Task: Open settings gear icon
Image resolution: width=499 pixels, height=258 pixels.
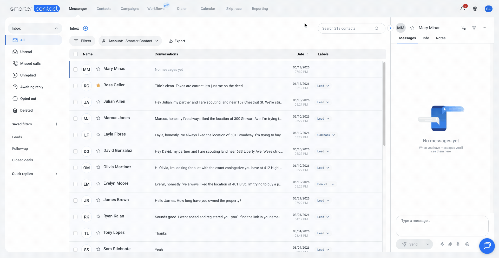Action: [x=475, y=9]
